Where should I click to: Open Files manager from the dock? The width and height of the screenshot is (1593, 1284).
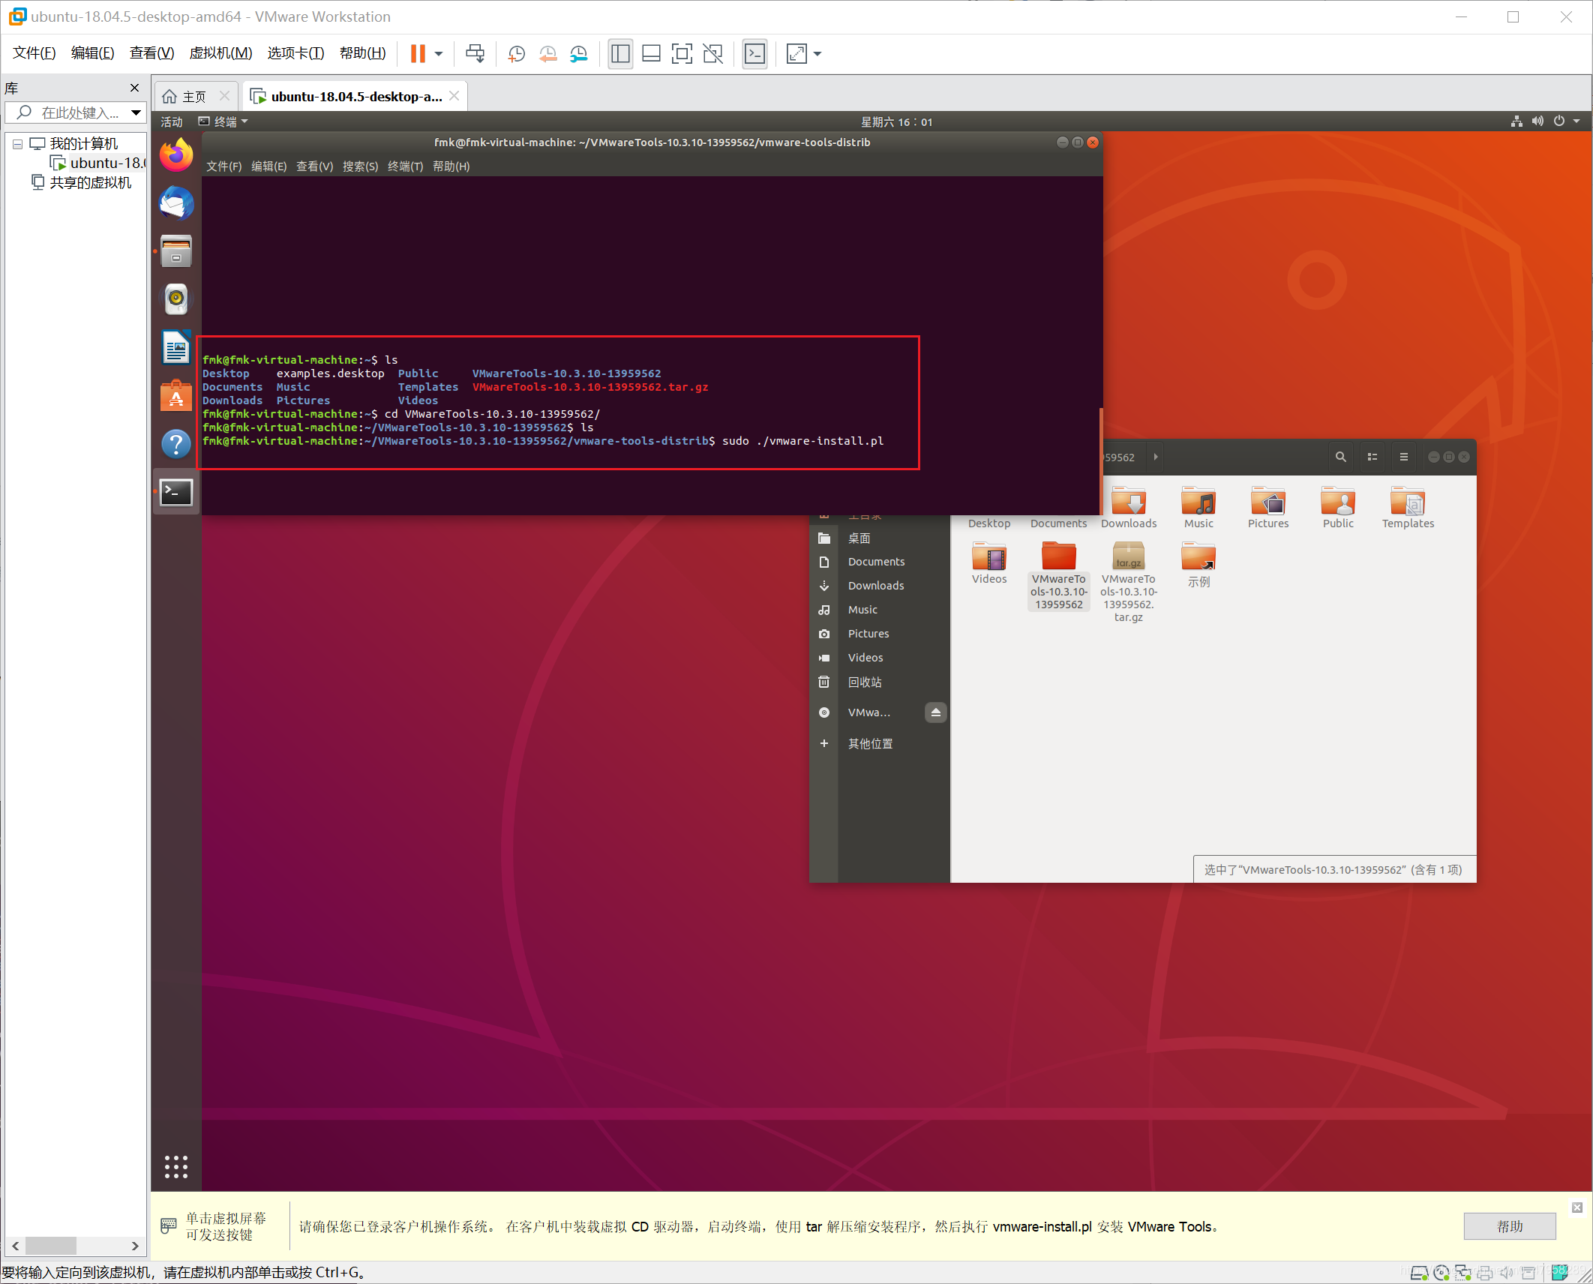[177, 251]
